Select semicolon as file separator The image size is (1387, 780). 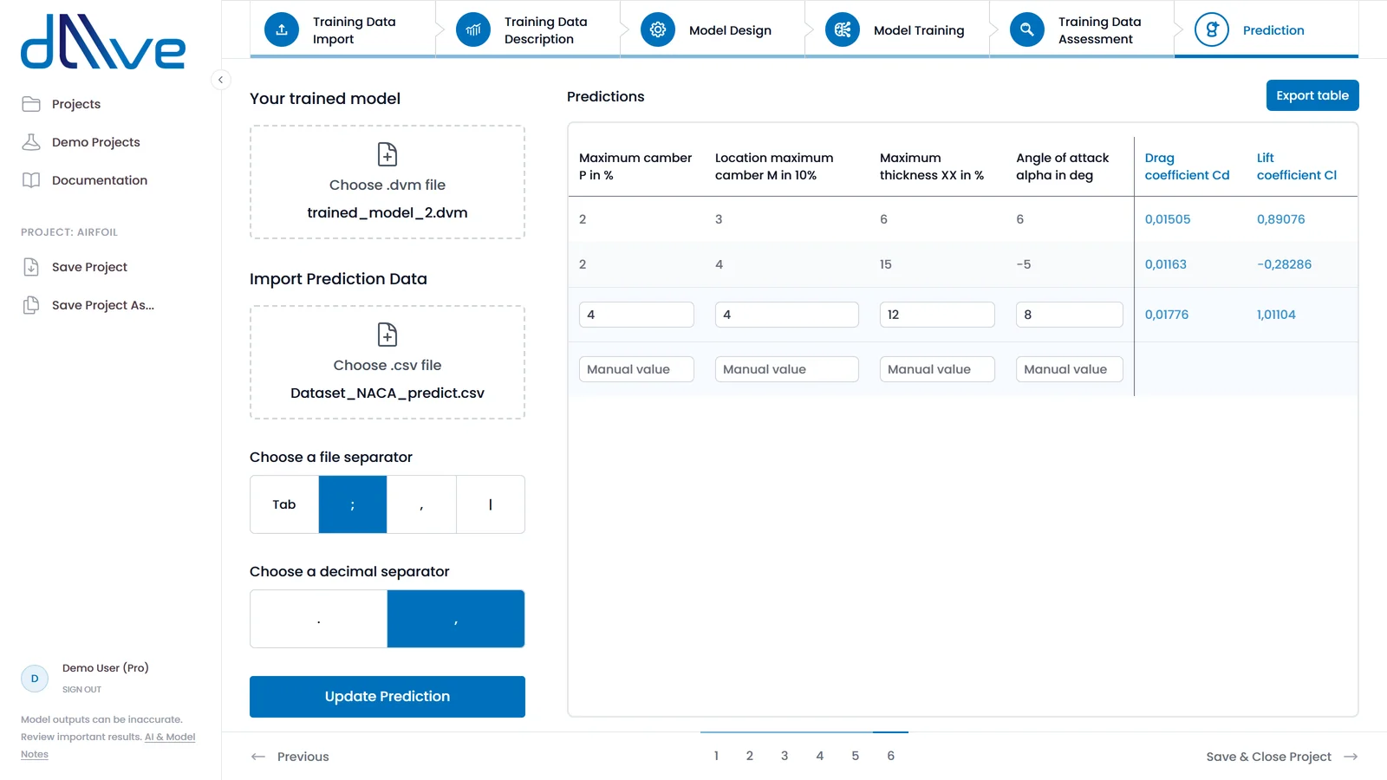(353, 504)
